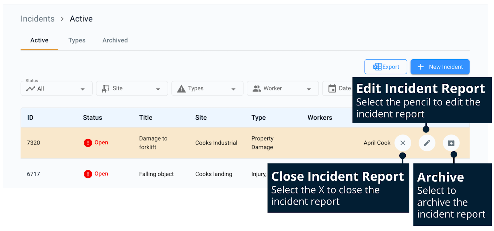Viewport: 494px width, 231px height.
Task: Click the red Open status icon on incident 6717
Action: [88, 174]
